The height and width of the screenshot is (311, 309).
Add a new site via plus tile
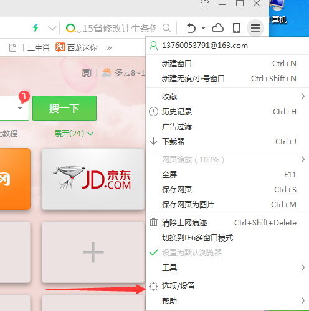[x=93, y=252]
